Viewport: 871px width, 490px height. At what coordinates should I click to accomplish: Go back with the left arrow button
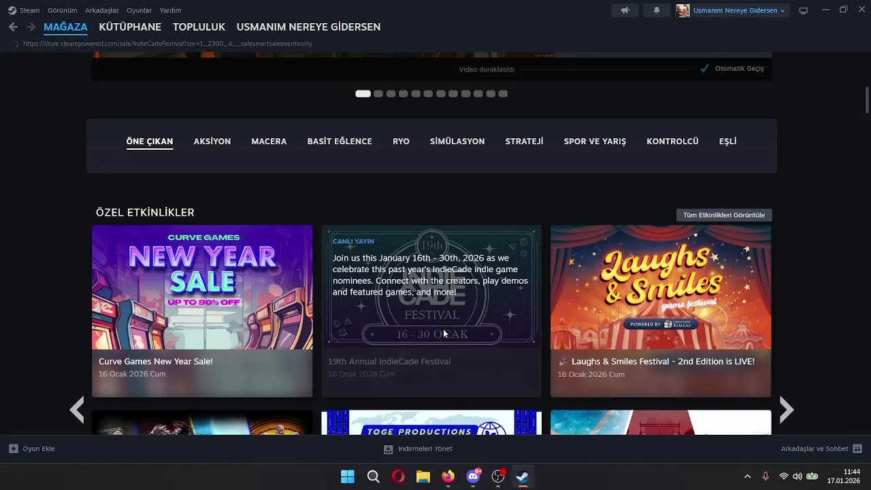13,27
